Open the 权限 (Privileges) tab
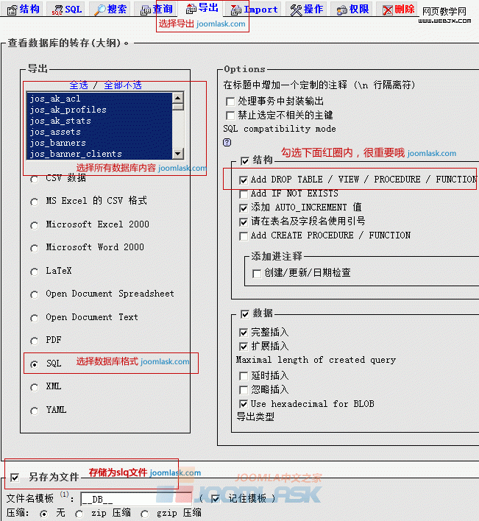Image resolution: width=479 pixels, height=521 pixels. pos(352,9)
